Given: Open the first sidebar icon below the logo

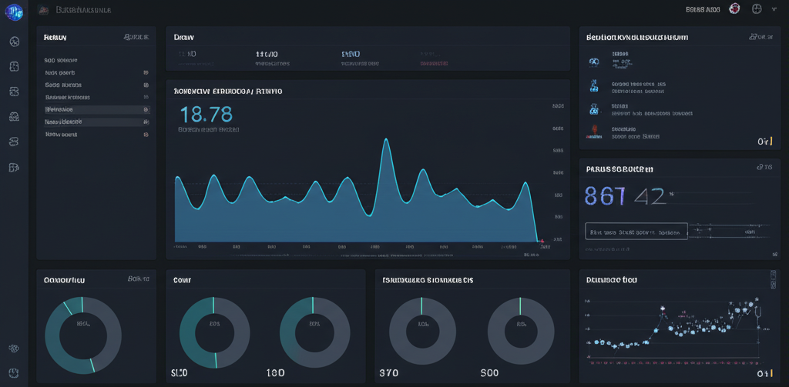Looking at the screenshot, I should [14, 42].
